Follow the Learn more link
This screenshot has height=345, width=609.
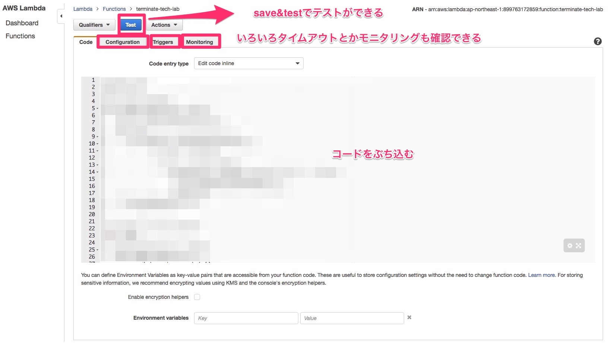[x=541, y=275]
